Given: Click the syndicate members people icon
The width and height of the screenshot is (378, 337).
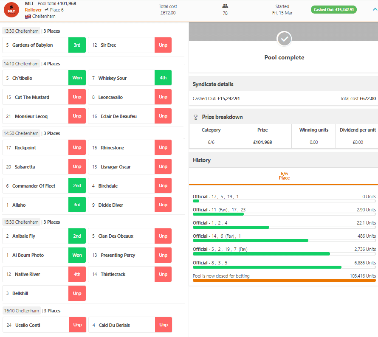Looking at the screenshot, I should coord(225,6).
